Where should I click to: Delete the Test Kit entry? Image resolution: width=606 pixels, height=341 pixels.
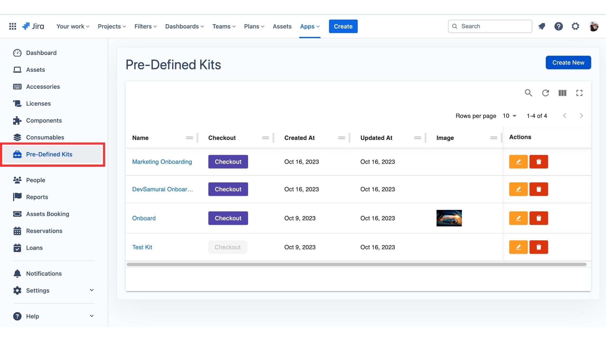(x=538, y=247)
